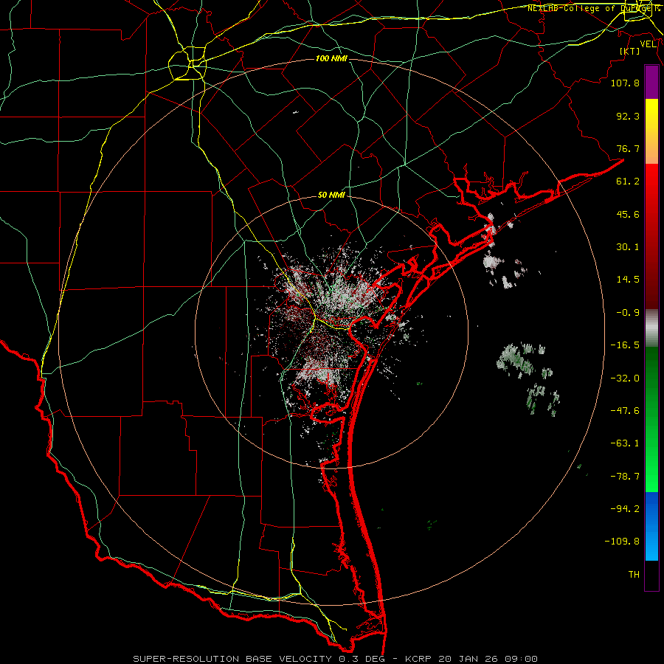Click the "50 NMI" range ring label
Screen dimensions: 664x664
pos(331,196)
